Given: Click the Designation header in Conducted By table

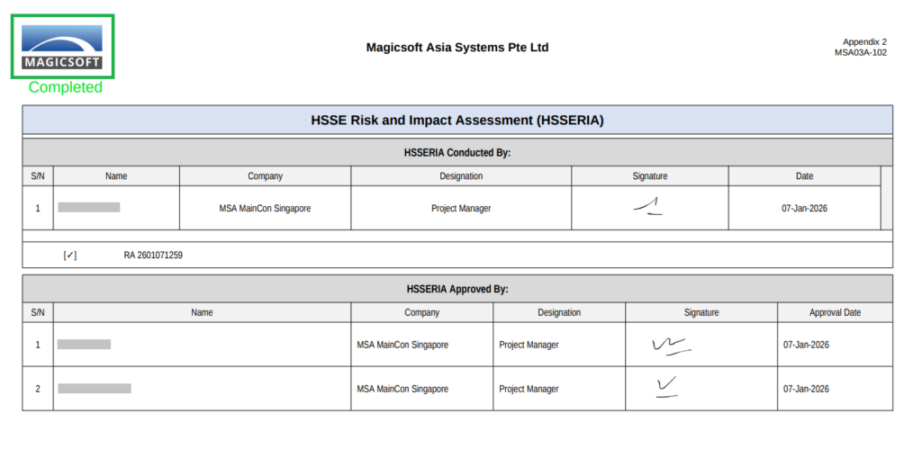Looking at the screenshot, I should pos(461,176).
